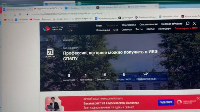Viewport: 200px width, 112px height.
Task: Click the padlock site security icon
Action: pyautogui.click(x=27, y=14)
